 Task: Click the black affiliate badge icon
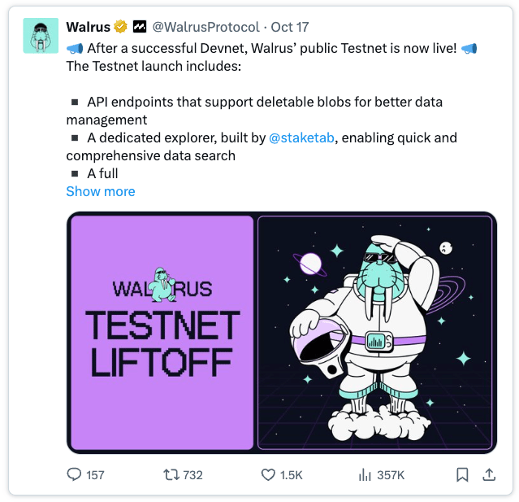(x=140, y=27)
